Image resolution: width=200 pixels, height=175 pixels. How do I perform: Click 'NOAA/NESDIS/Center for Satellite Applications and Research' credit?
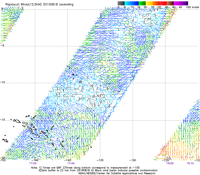117,173
